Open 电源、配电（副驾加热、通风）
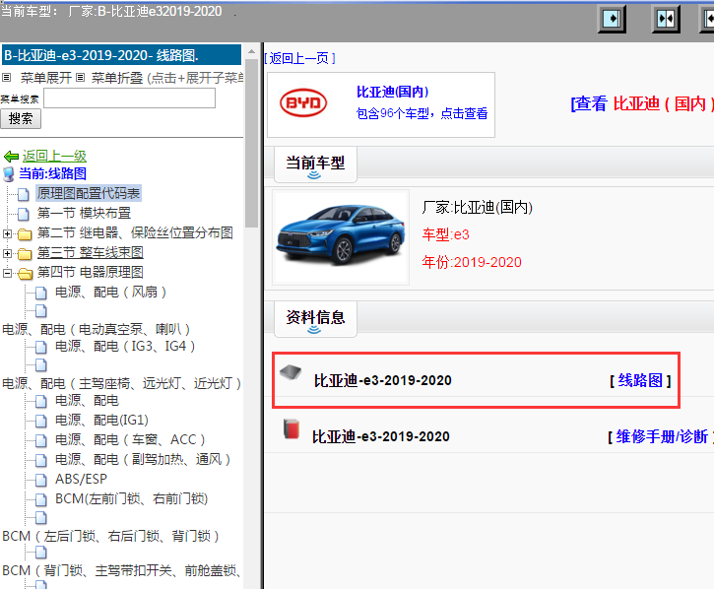 click(143, 459)
